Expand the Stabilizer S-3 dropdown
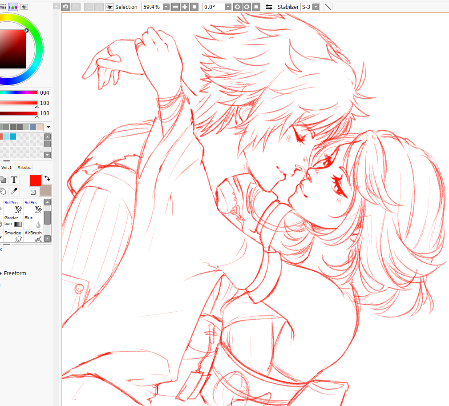 click(316, 7)
